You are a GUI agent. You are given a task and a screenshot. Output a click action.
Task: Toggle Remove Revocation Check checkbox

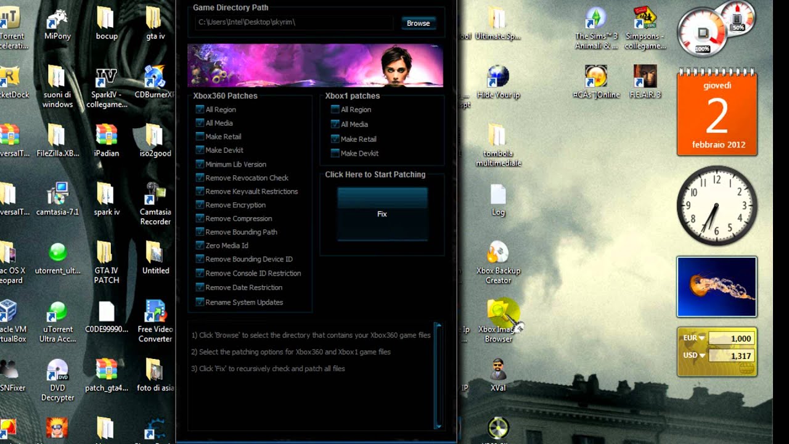coord(200,178)
